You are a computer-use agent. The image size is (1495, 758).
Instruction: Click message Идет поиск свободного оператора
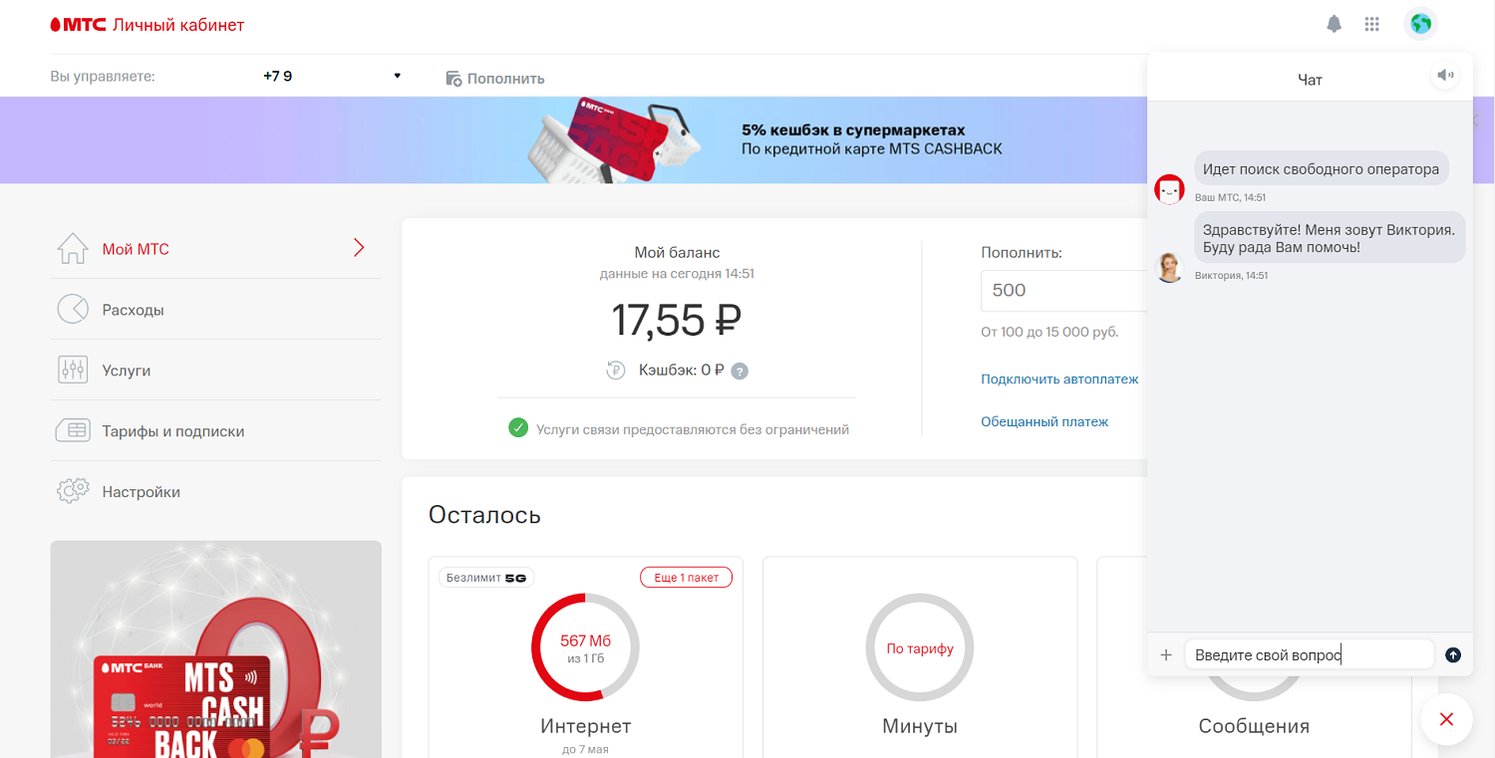coord(1322,169)
